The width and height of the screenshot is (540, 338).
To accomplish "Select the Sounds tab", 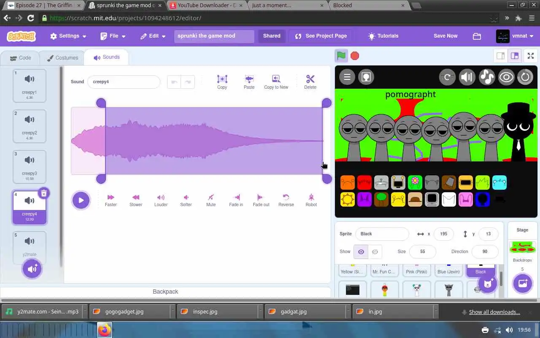I will [x=106, y=57].
